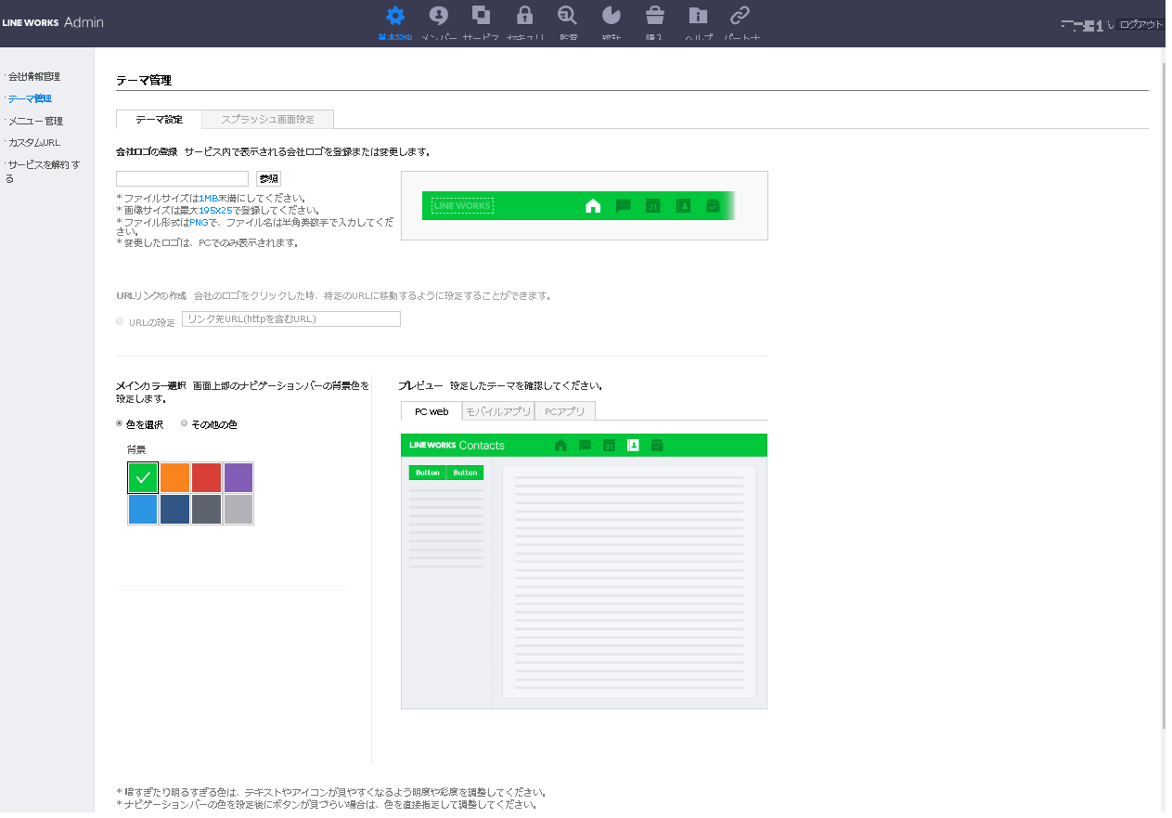The height and width of the screenshot is (818, 1172).
Task: Open the Members speech-bubble person icon
Action: (439, 16)
